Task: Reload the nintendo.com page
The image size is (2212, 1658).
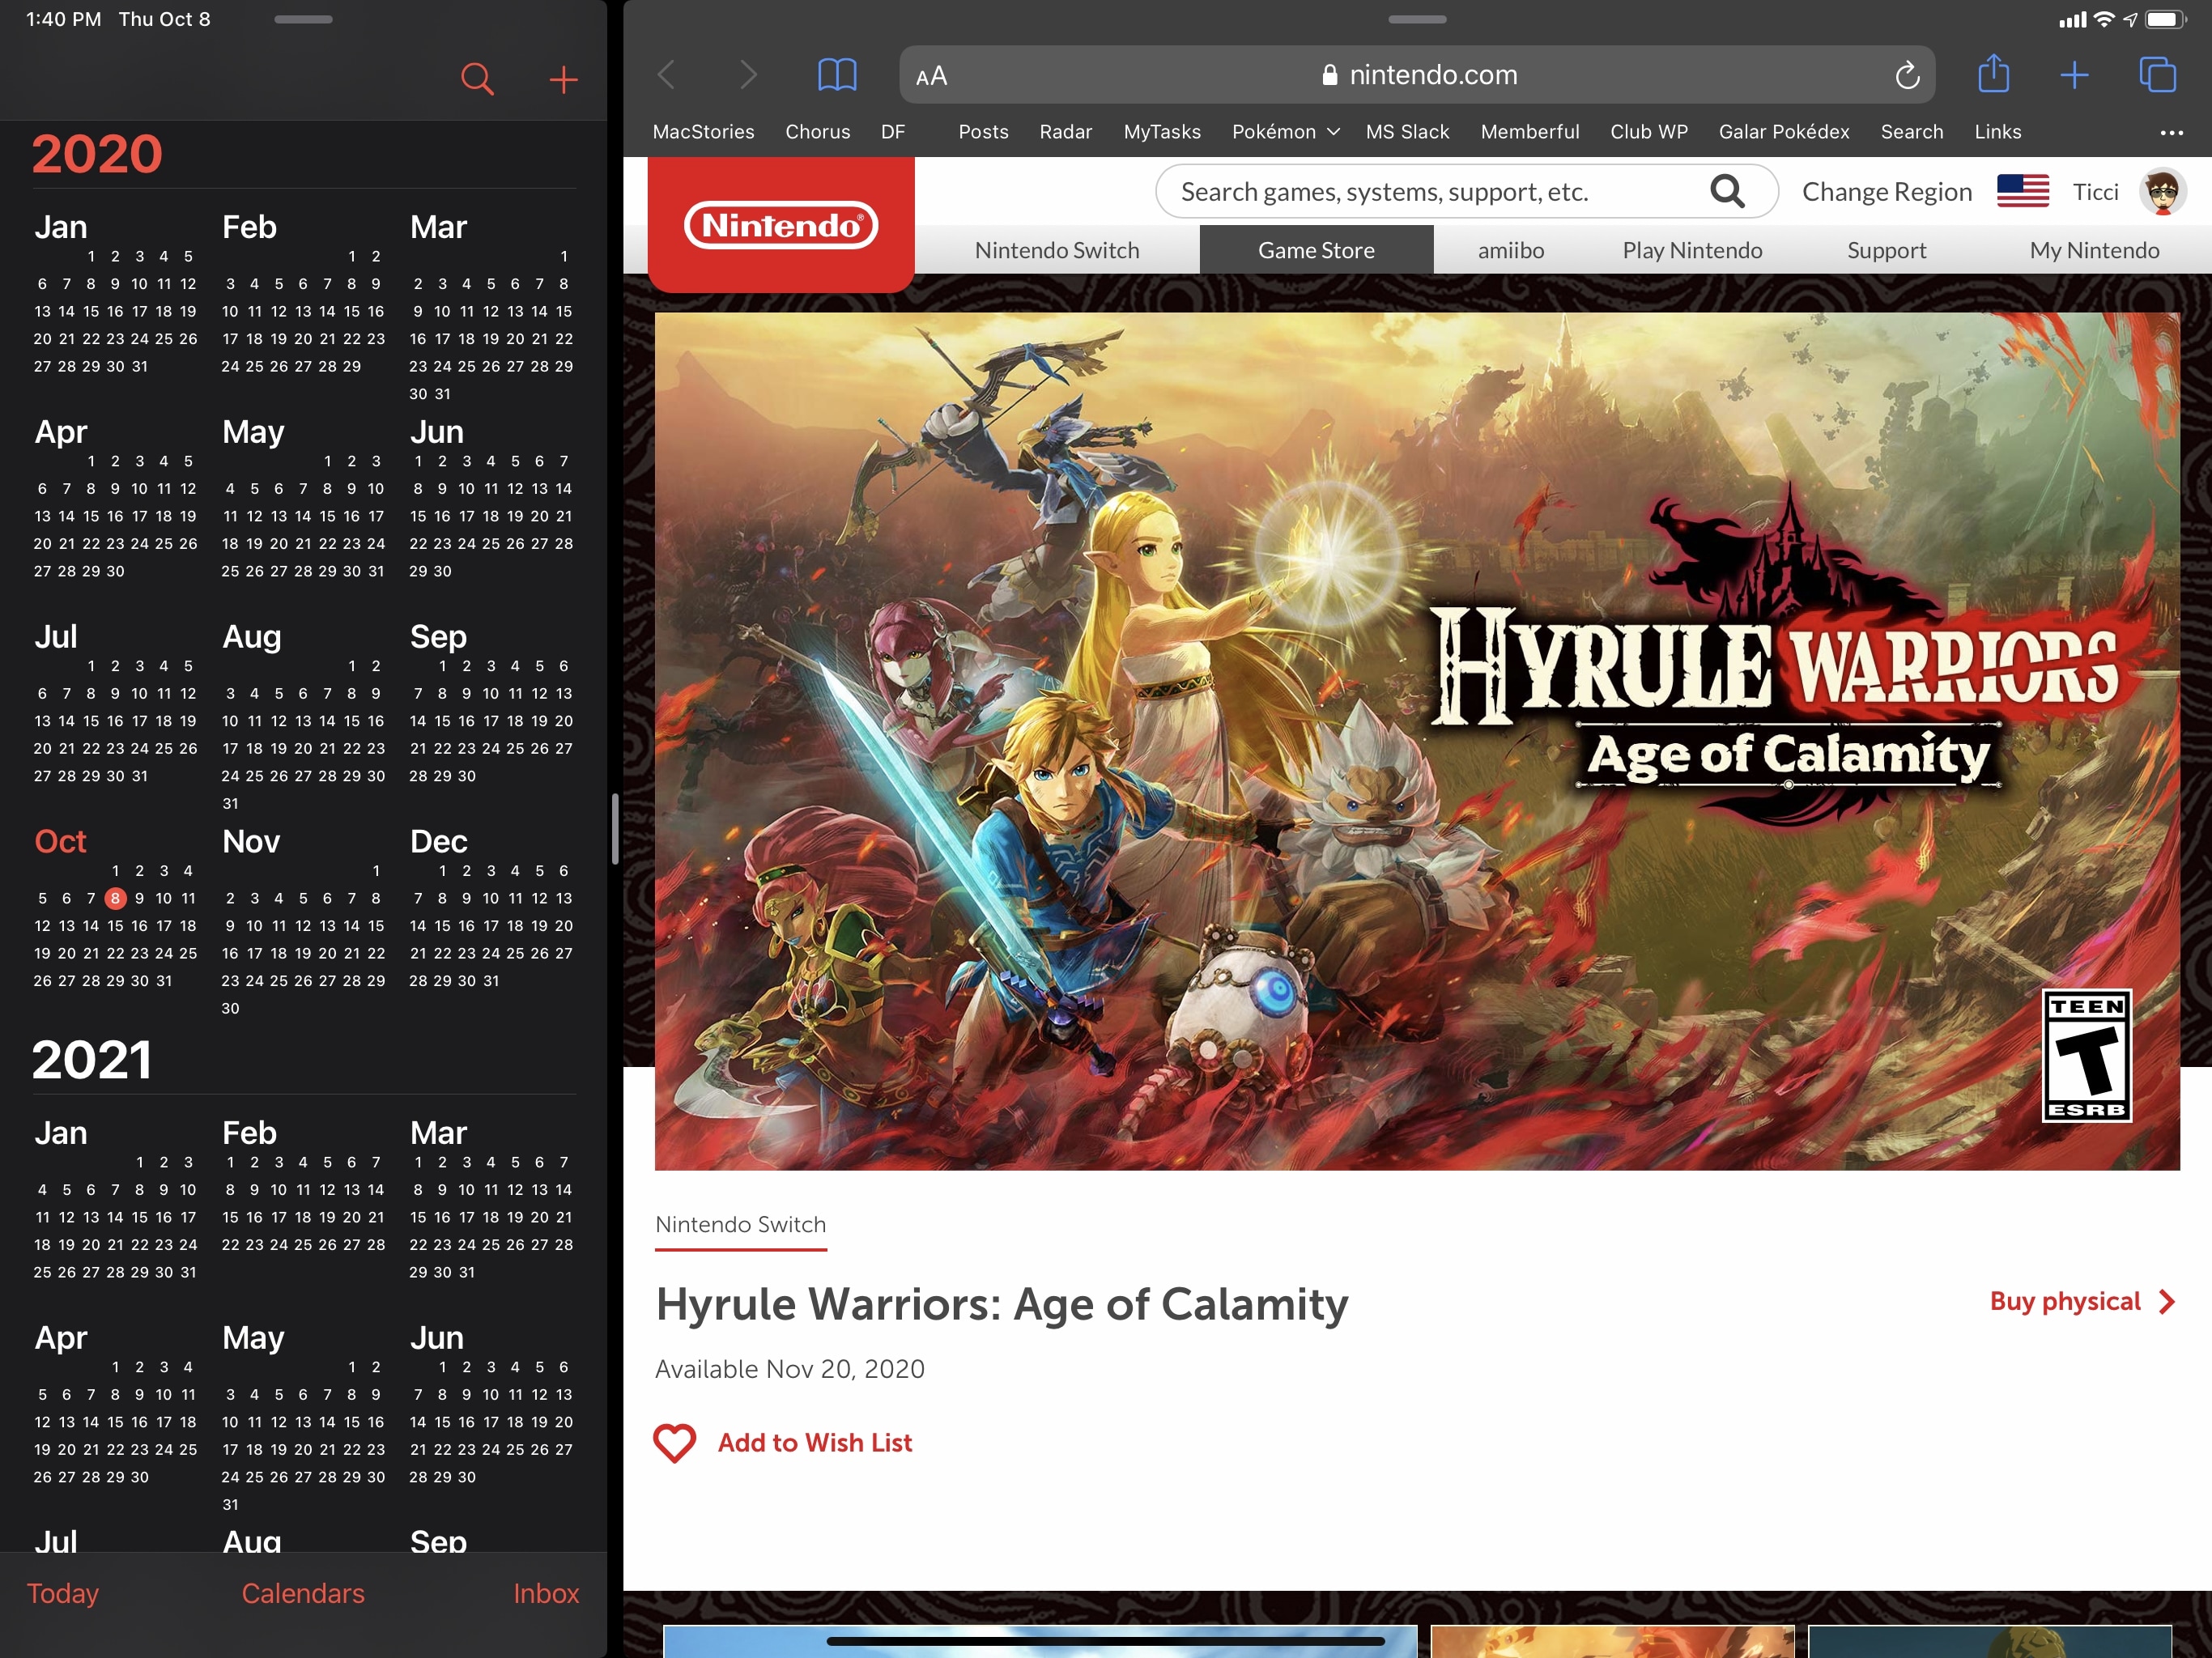Action: click(1907, 75)
